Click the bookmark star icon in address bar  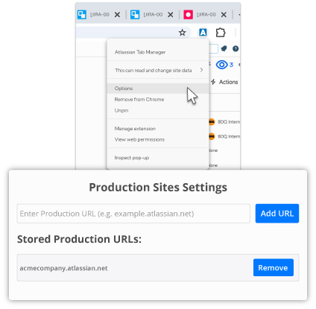(183, 33)
